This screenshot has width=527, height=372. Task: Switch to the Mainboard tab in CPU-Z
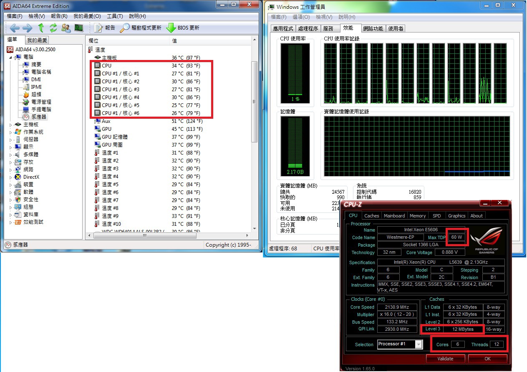coord(394,215)
